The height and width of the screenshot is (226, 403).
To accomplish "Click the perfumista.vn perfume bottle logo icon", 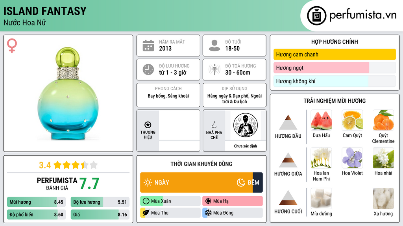I will click(x=317, y=16).
